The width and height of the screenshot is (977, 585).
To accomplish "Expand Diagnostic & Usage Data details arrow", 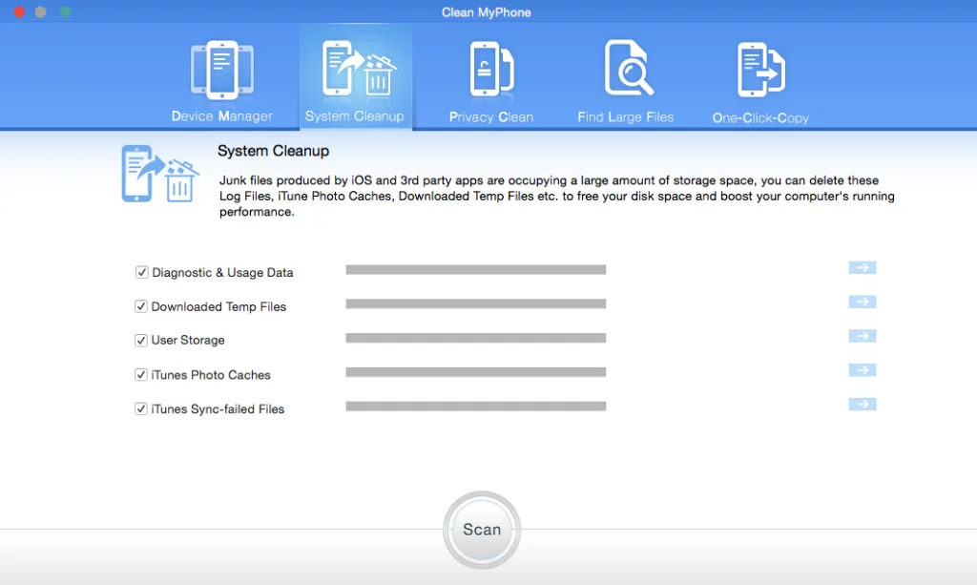I will tap(863, 268).
